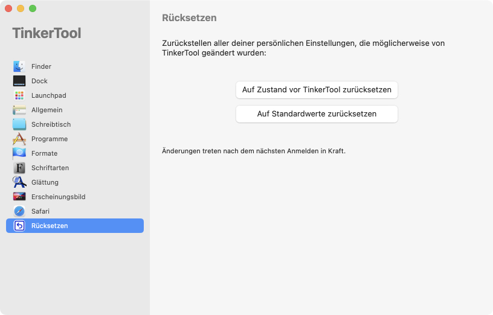This screenshot has width=493, height=315.
Task: Click the TinkerTool sidebar title
Action: [47, 33]
